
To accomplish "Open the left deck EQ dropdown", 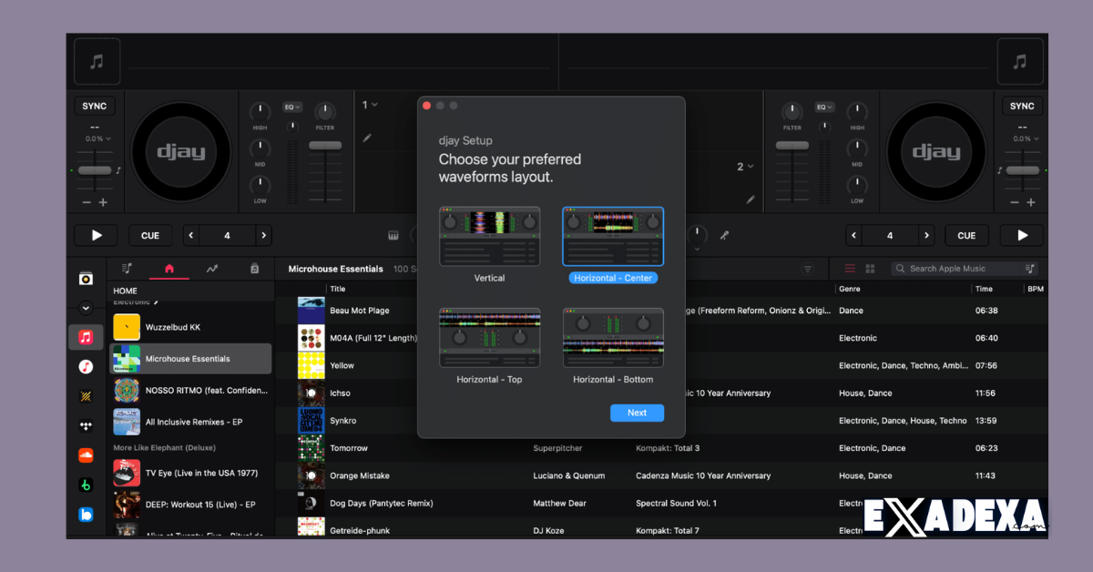I will coord(292,107).
